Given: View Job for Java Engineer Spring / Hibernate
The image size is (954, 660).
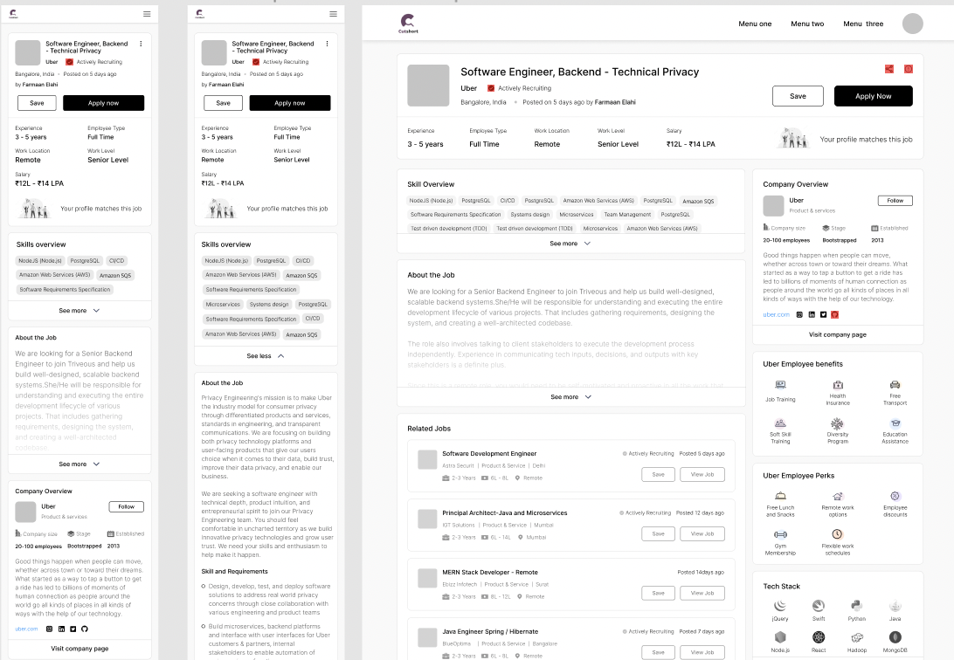Looking at the screenshot, I should pos(702,653).
